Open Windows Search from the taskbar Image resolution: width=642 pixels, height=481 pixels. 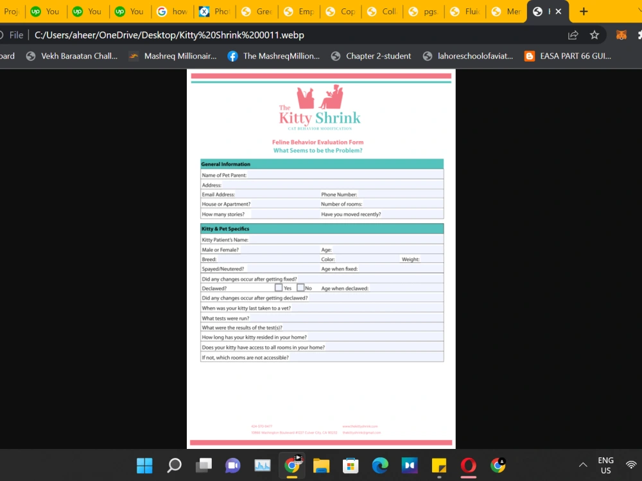pyautogui.click(x=173, y=466)
